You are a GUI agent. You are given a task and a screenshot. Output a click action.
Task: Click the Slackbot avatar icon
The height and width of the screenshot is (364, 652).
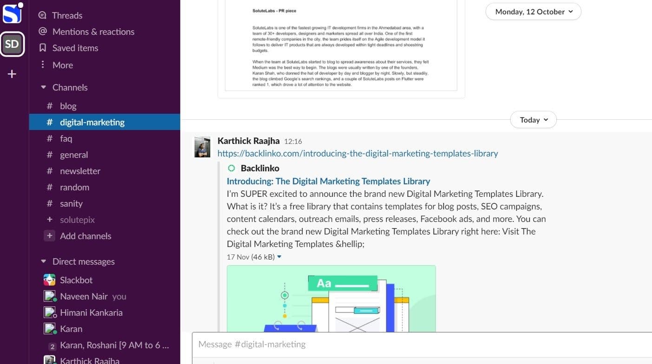(49, 280)
